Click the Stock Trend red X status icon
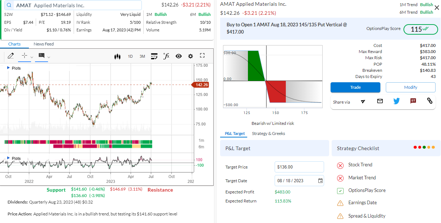Viewport: 441px width, 223px height. click(x=340, y=166)
